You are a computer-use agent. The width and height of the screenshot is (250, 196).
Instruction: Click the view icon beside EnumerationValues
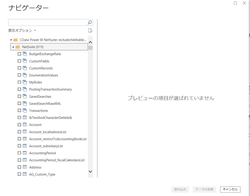tap(25, 75)
